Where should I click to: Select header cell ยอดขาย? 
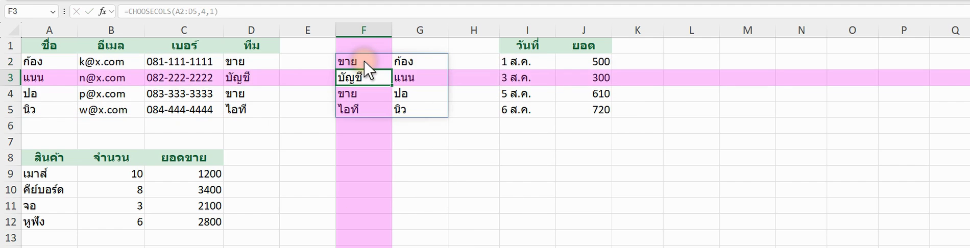184,157
